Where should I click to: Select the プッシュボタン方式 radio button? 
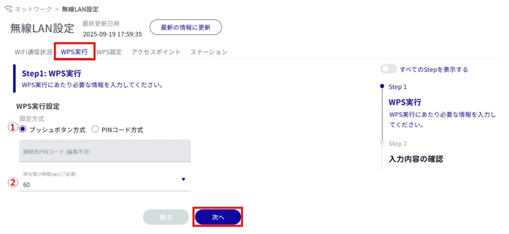[x=22, y=129]
